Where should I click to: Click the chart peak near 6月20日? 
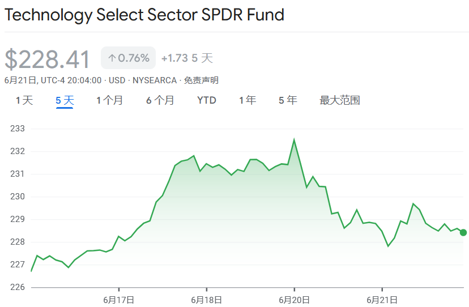pos(294,139)
